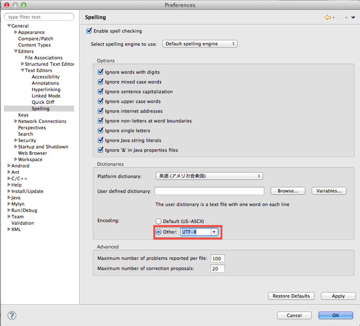
Task: Collapse the Text Editors node
Action: pyautogui.click(x=22, y=70)
